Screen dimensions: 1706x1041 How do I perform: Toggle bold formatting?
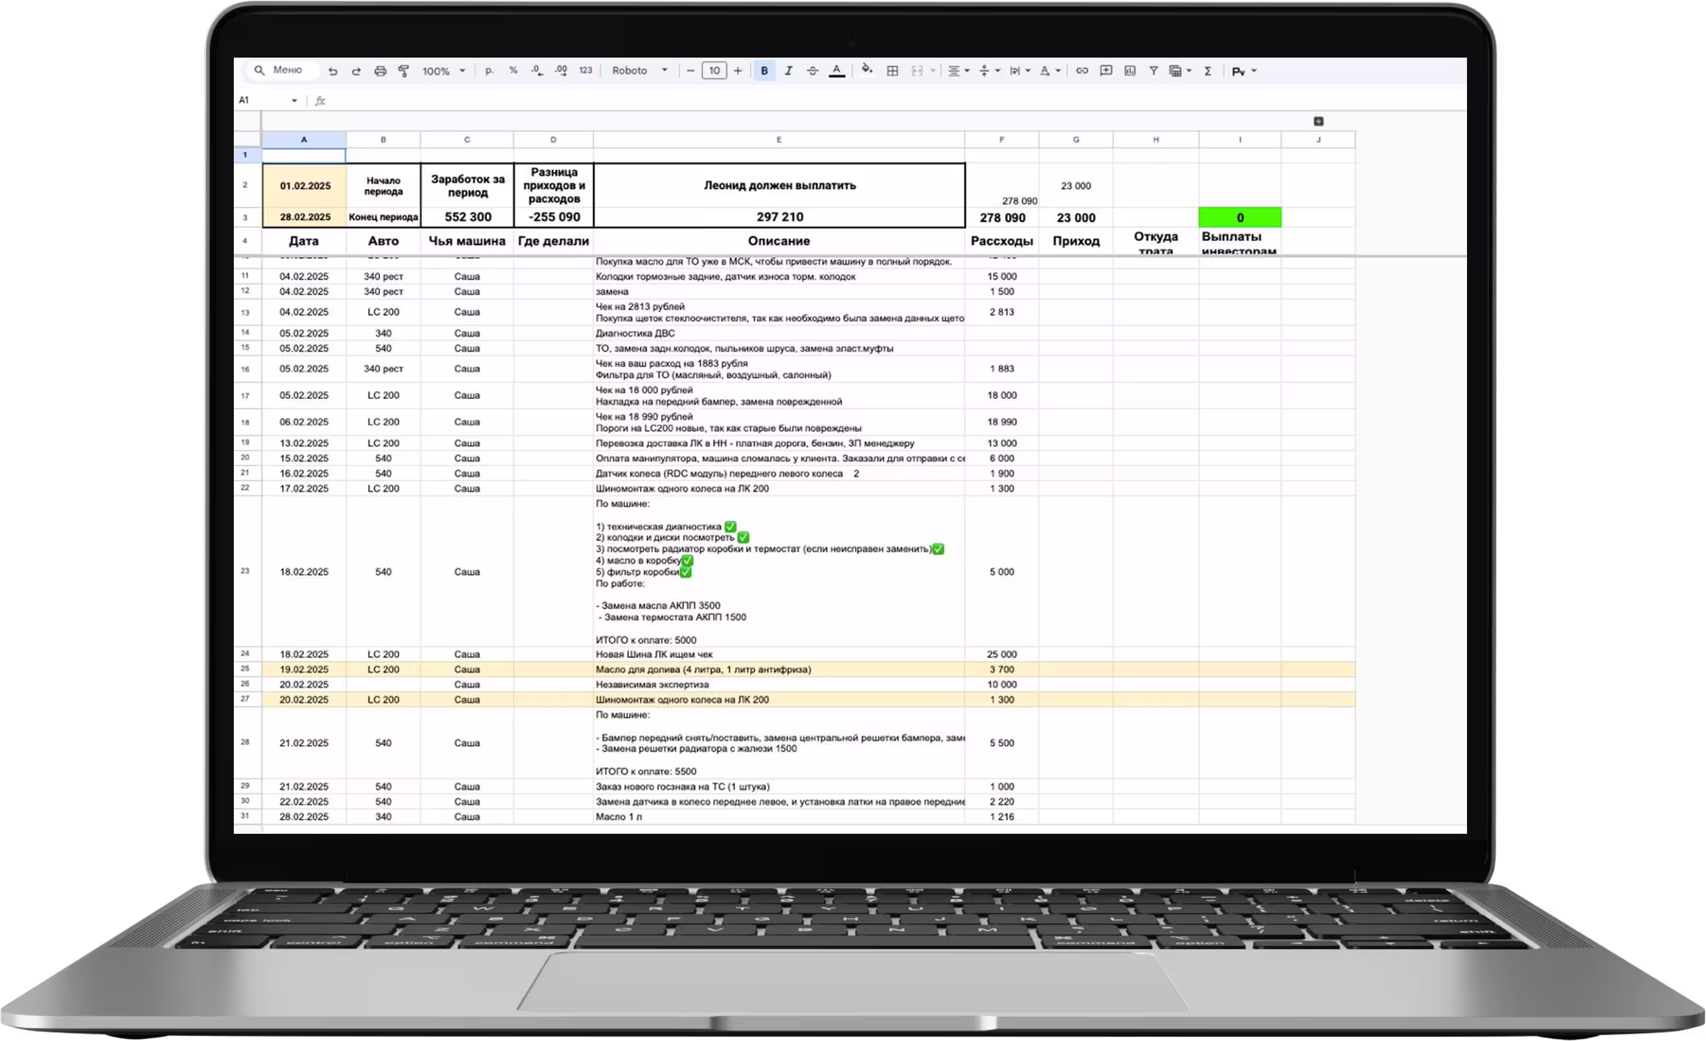click(x=764, y=71)
